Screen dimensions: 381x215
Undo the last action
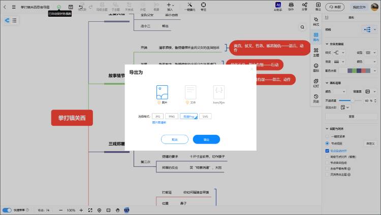tap(81, 7)
